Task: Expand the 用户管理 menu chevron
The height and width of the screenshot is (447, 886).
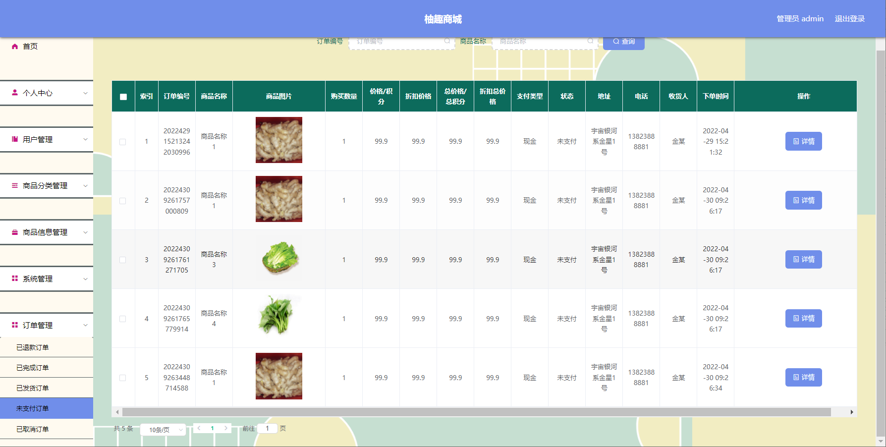Action: click(x=85, y=139)
